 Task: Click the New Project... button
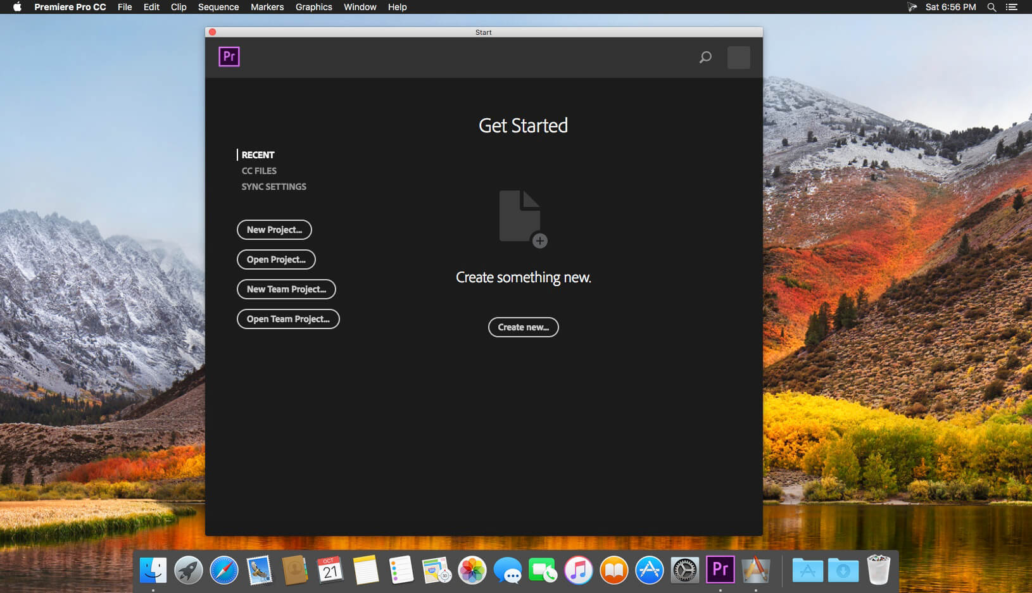[274, 230]
